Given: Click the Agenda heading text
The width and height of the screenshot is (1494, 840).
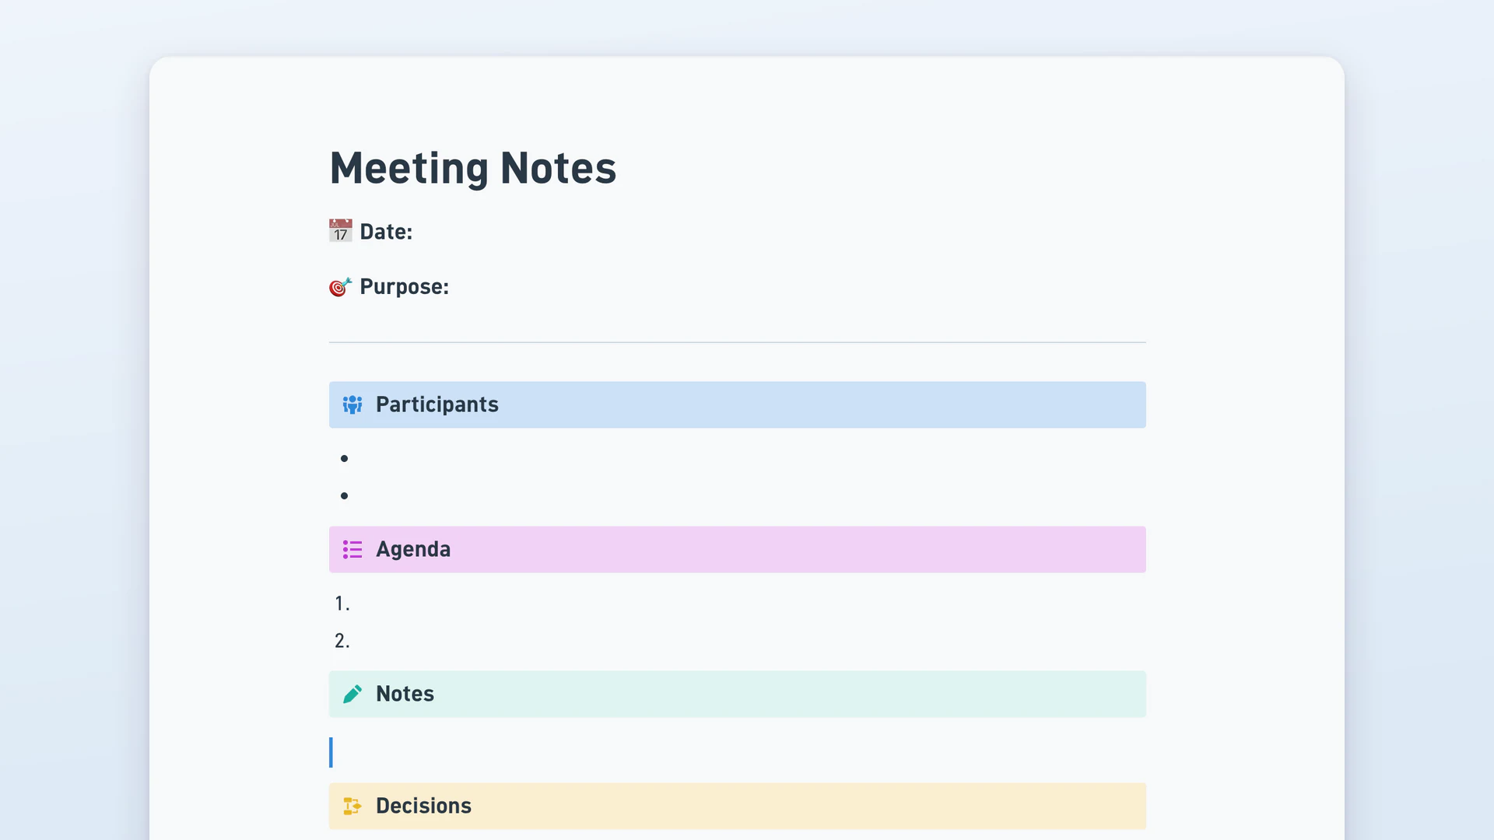Looking at the screenshot, I should pyautogui.click(x=413, y=550).
